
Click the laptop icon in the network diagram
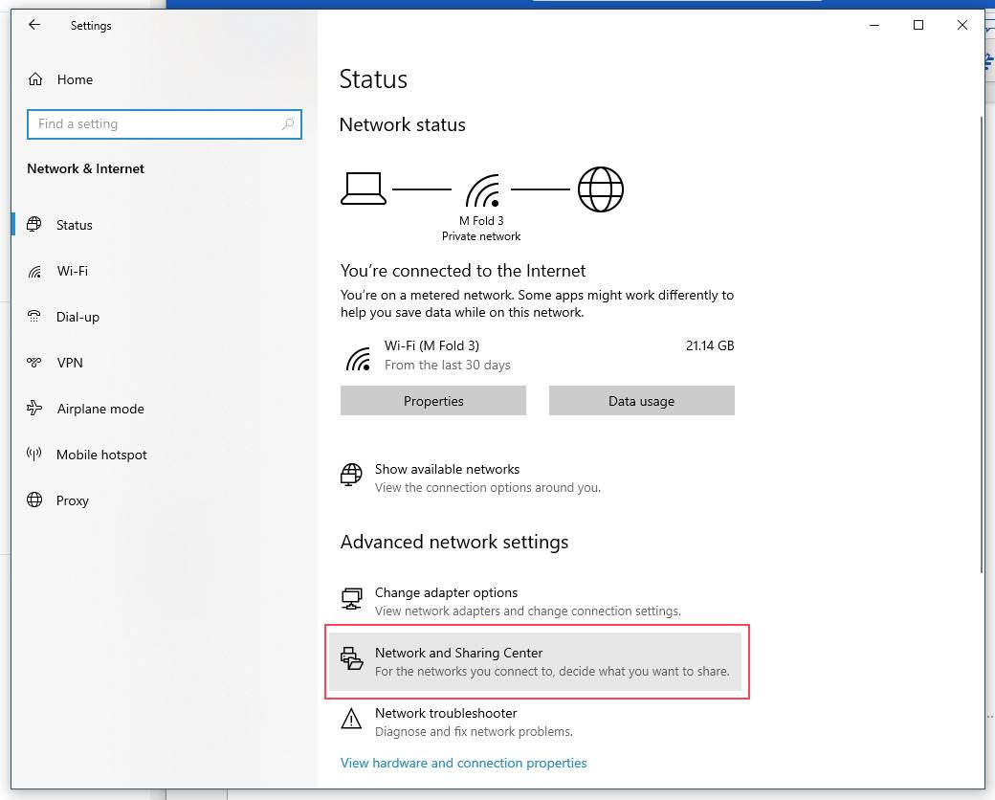pyautogui.click(x=363, y=188)
